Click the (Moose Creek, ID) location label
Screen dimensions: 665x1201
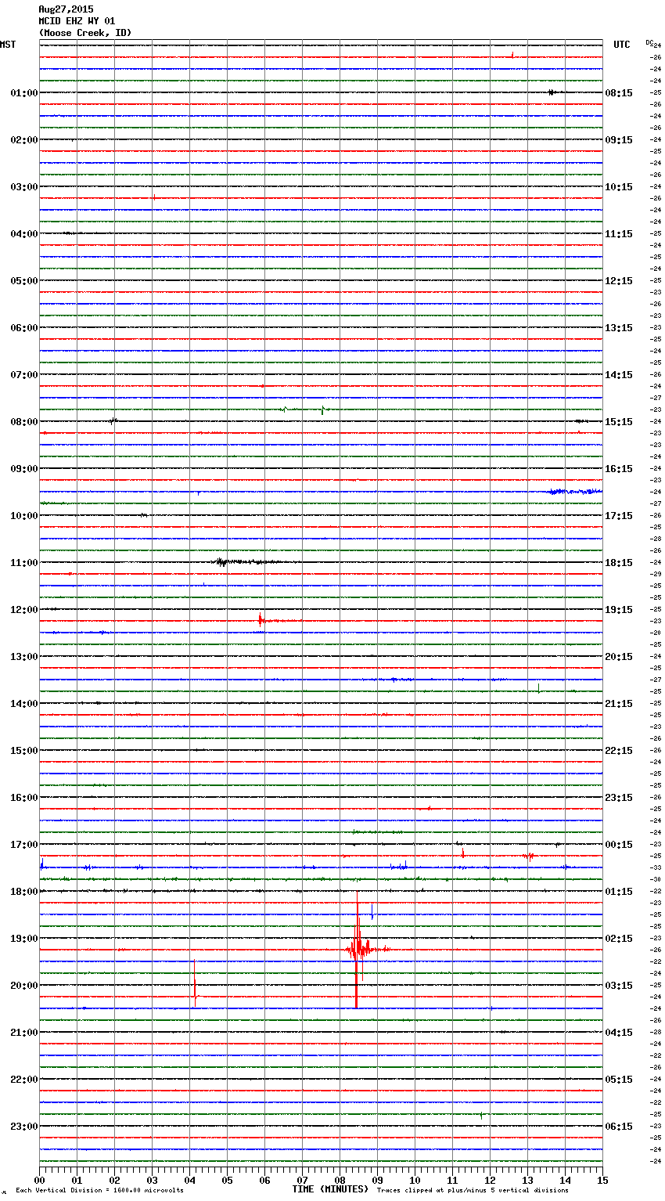click(85, 33)
